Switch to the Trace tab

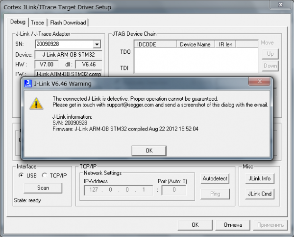(x=37, y=22)
